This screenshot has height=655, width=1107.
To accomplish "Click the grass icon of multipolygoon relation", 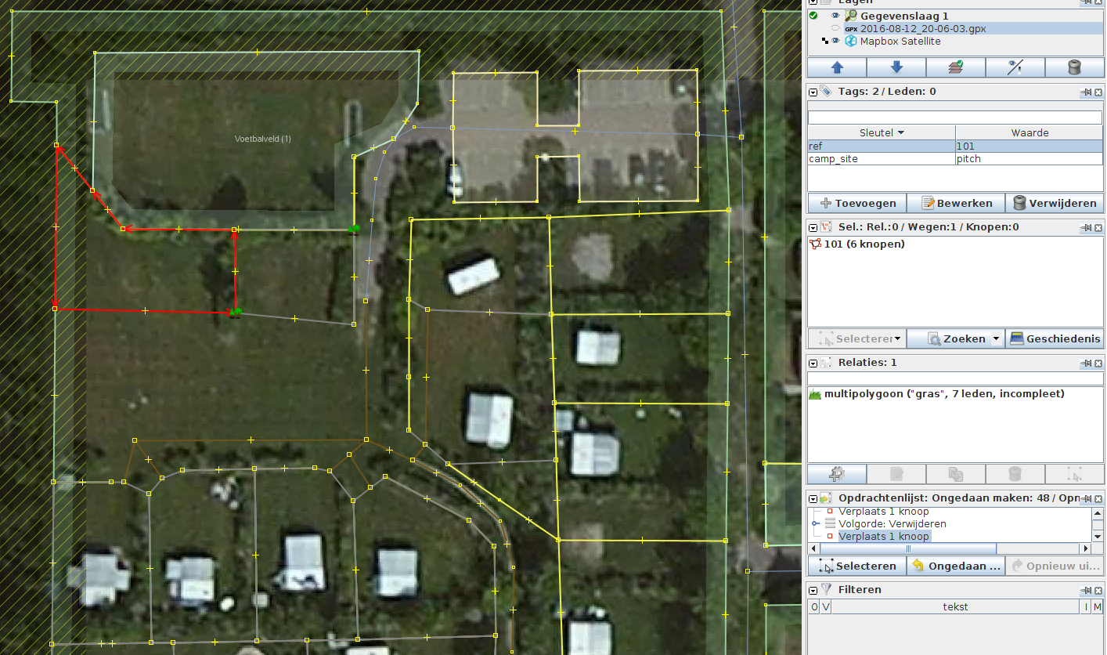I will point(815,394).
